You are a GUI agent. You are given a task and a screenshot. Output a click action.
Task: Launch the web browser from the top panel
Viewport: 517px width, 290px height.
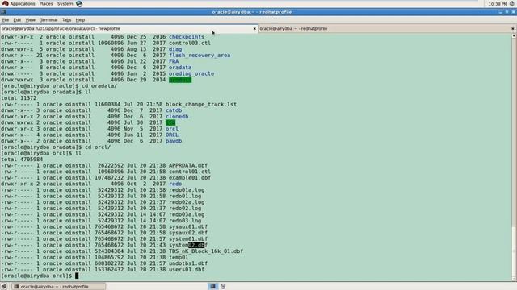tap(79, 3)
